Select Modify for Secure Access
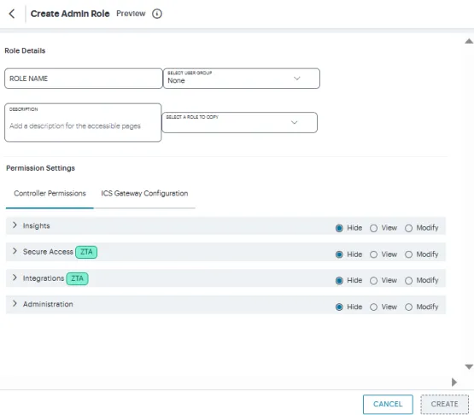The image size is (474, 415). (x=408, y=254)
